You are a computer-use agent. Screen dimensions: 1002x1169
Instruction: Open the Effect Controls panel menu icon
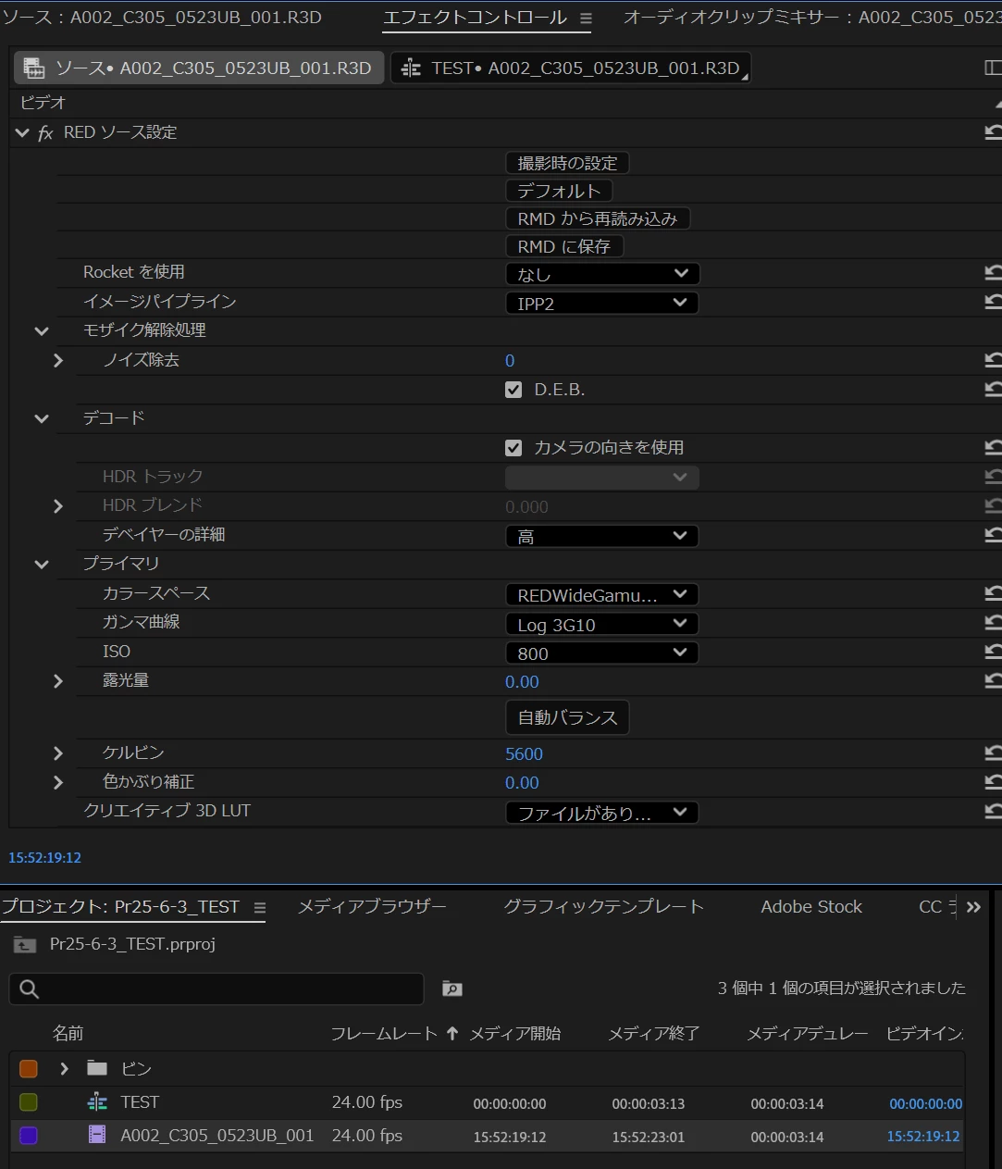point(586,19)
